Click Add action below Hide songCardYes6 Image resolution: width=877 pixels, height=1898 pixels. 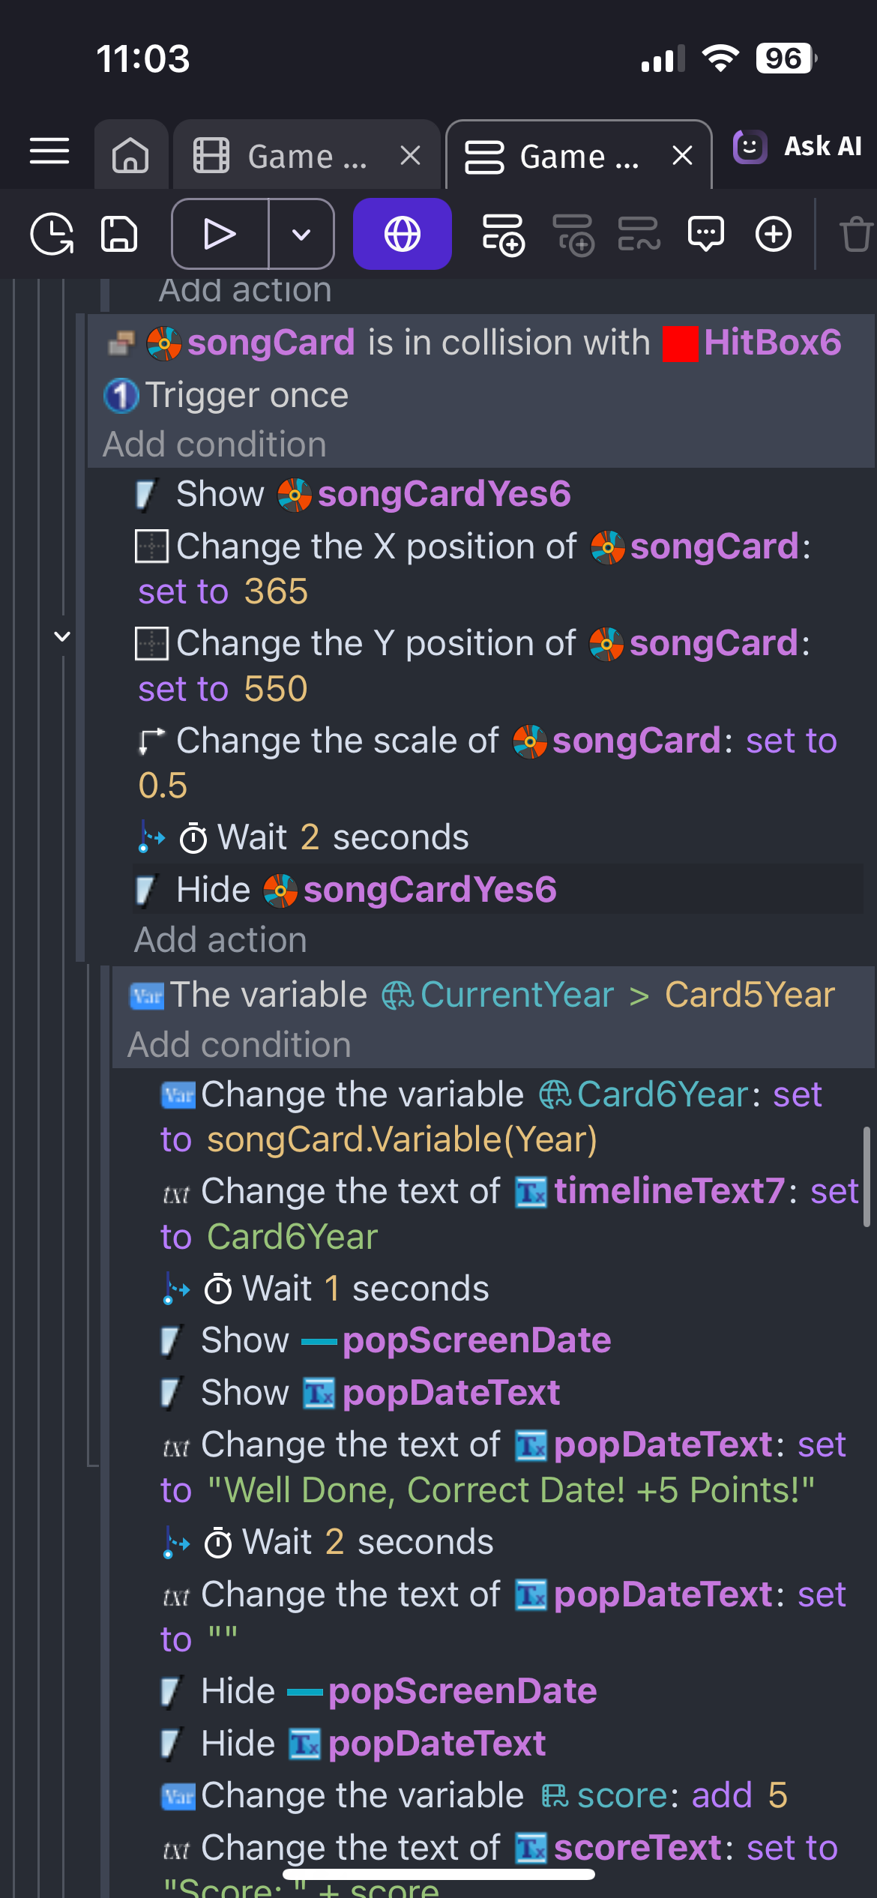[x=220, y=940]
